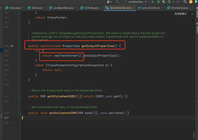
Task: Start debugging with the green bug icon
Action: click(x=158, y=2)
